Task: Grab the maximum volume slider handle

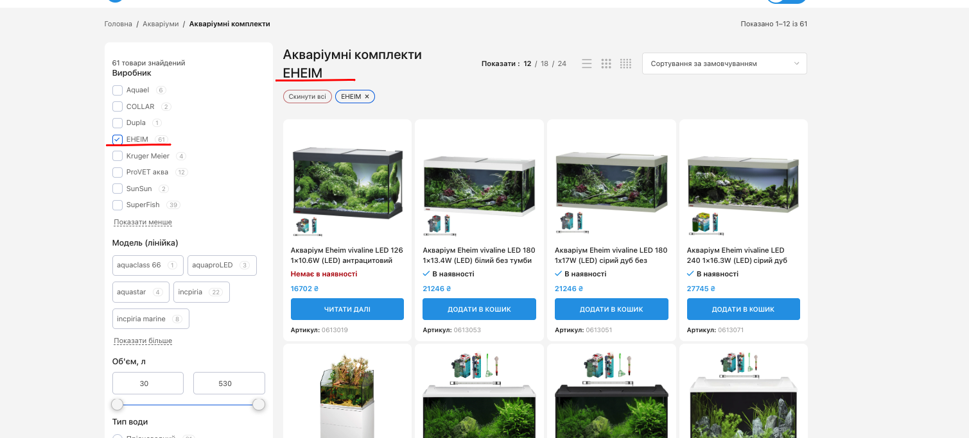Action: coord(259,405)
